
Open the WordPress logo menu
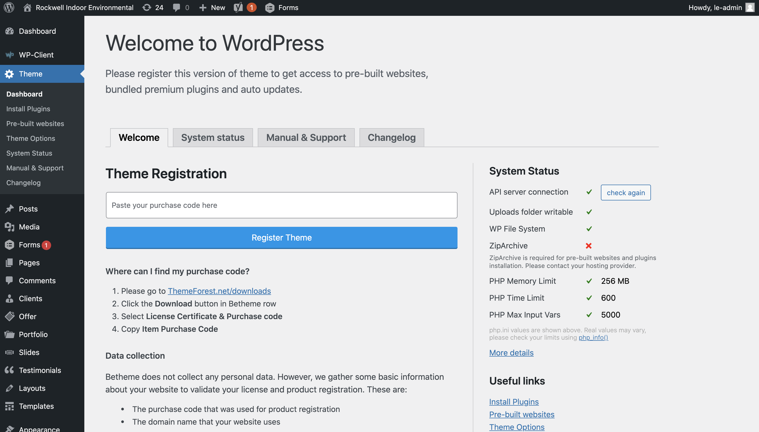click(x=9, y=7)
